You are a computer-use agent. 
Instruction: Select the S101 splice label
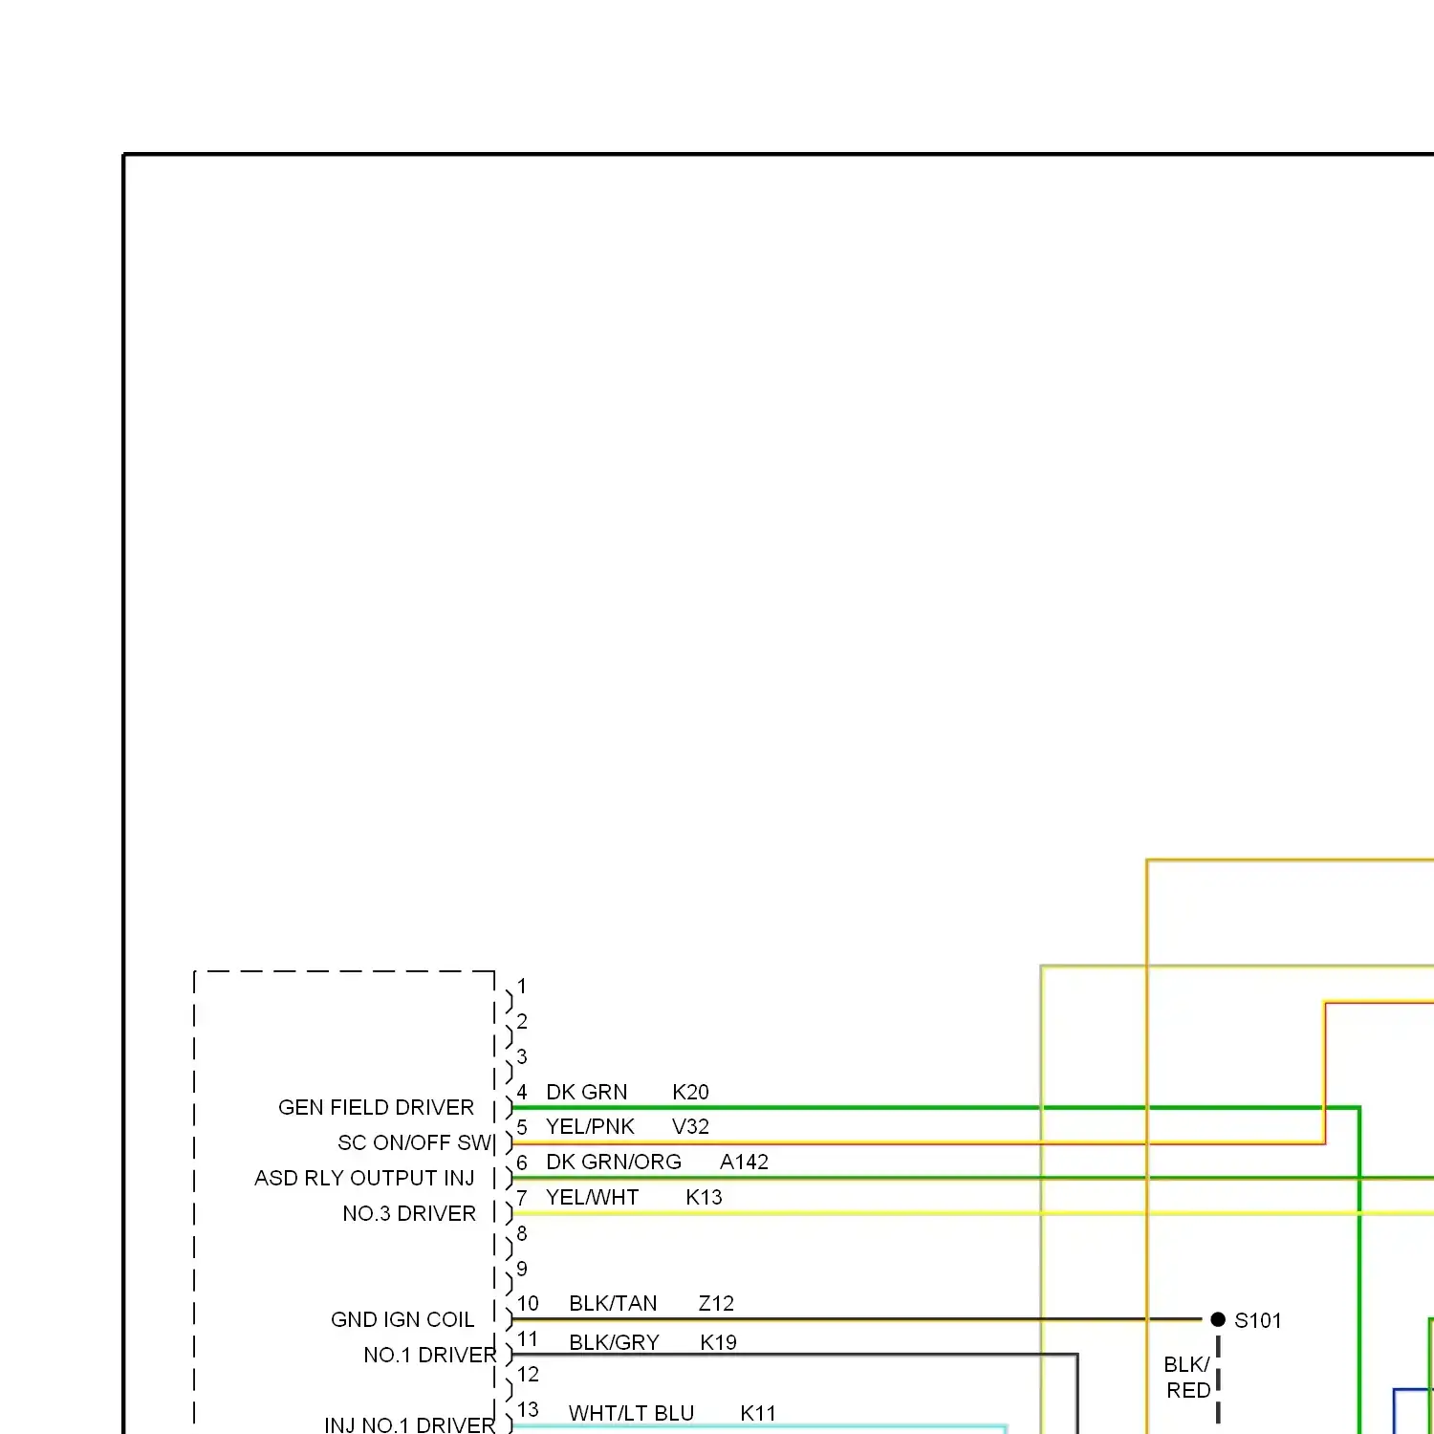point(1257,1320)
